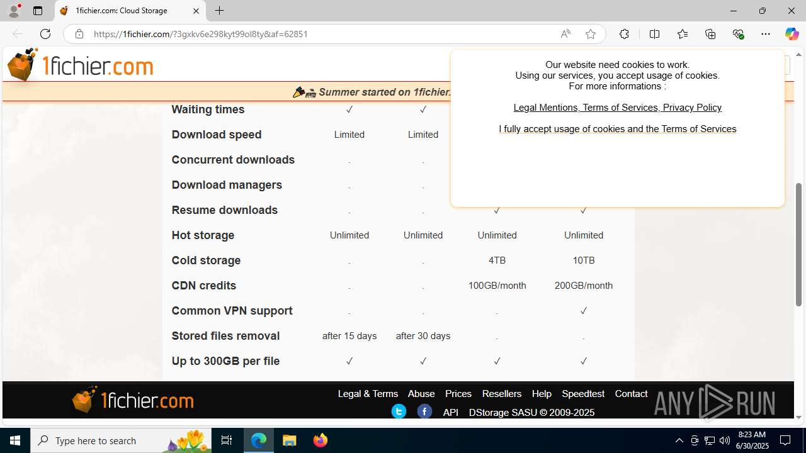Open Browser essentials icon
This screenshot has height=453, width=806.
click(x=738, y=34)
